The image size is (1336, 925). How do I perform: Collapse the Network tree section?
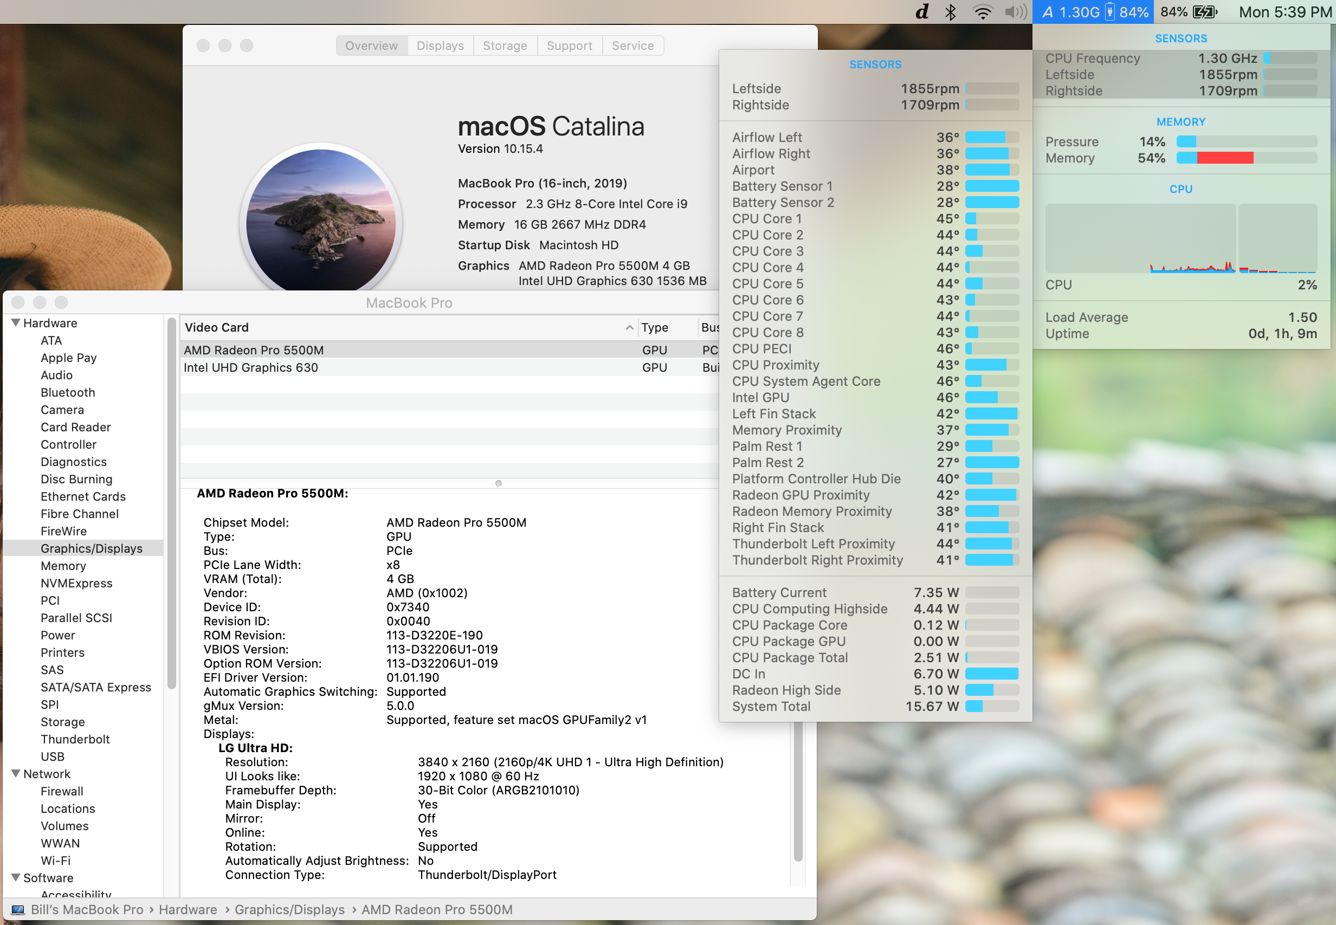coord(16,774)
